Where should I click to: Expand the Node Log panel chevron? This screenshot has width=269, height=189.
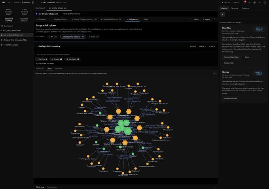tap(215, 187)
